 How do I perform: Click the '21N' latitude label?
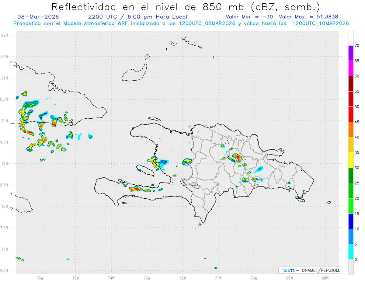tap(5, 78)
